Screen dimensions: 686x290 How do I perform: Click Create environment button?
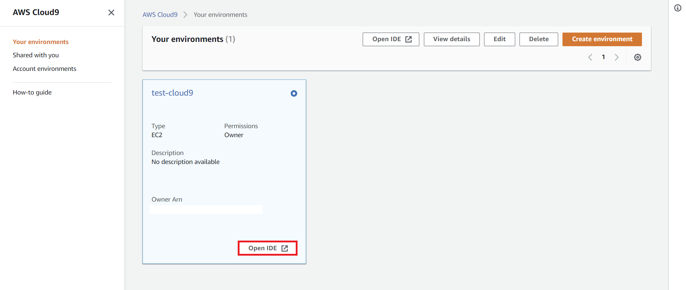coord(602,39)
